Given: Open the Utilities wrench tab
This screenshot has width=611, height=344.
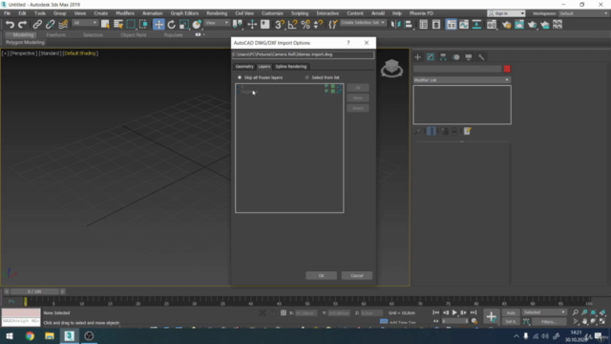Looking at the screenshot, I should 481,57.
